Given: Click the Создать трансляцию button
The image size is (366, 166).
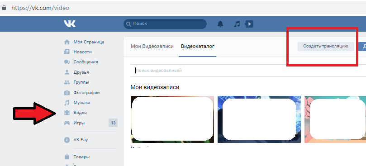Looking at the screenshot, I should 326,46.
